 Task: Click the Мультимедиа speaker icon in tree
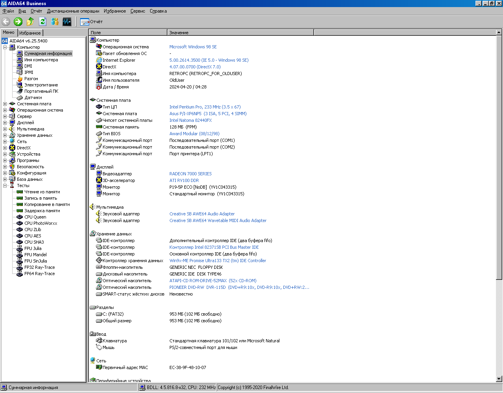pyautogui.click(x=12, y=129)
